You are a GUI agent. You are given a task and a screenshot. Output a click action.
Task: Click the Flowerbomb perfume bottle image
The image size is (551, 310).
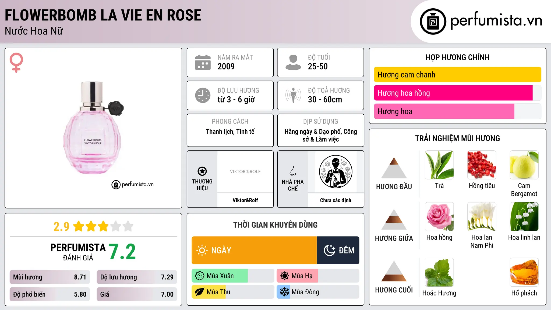(x=94, y=128)
